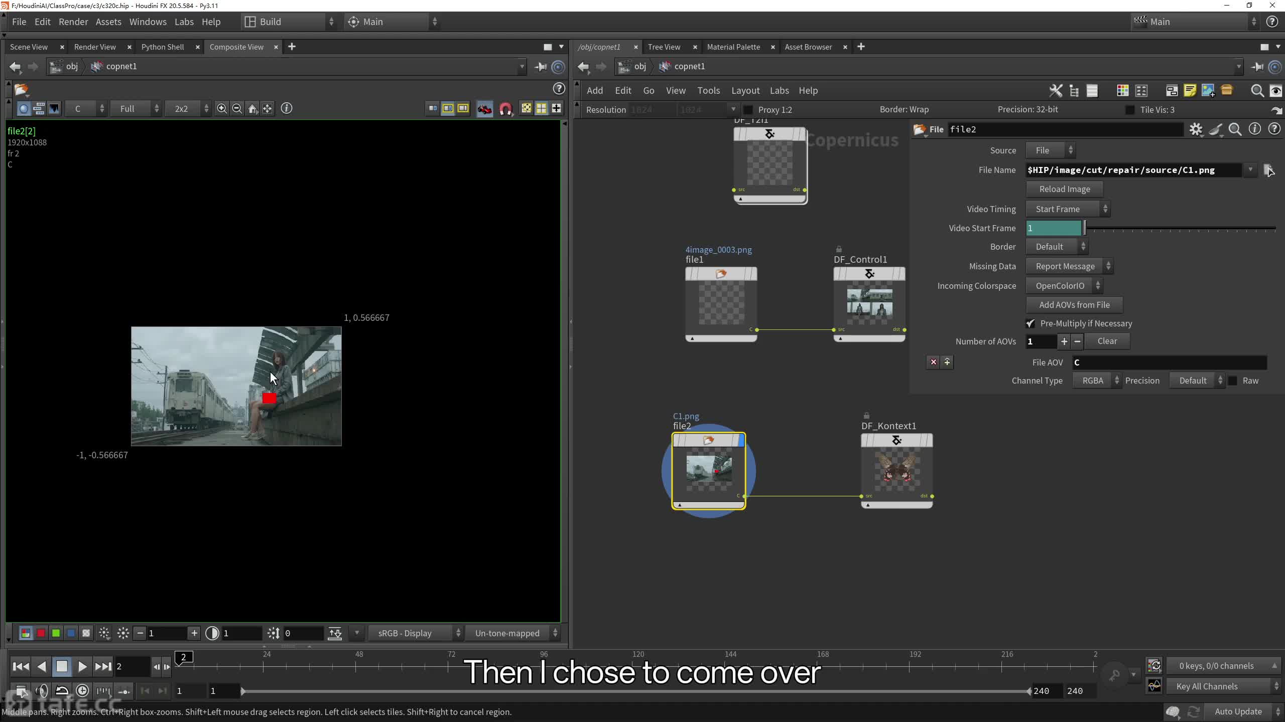
Task: Open the node color palette
Action: pos(1123,91)
